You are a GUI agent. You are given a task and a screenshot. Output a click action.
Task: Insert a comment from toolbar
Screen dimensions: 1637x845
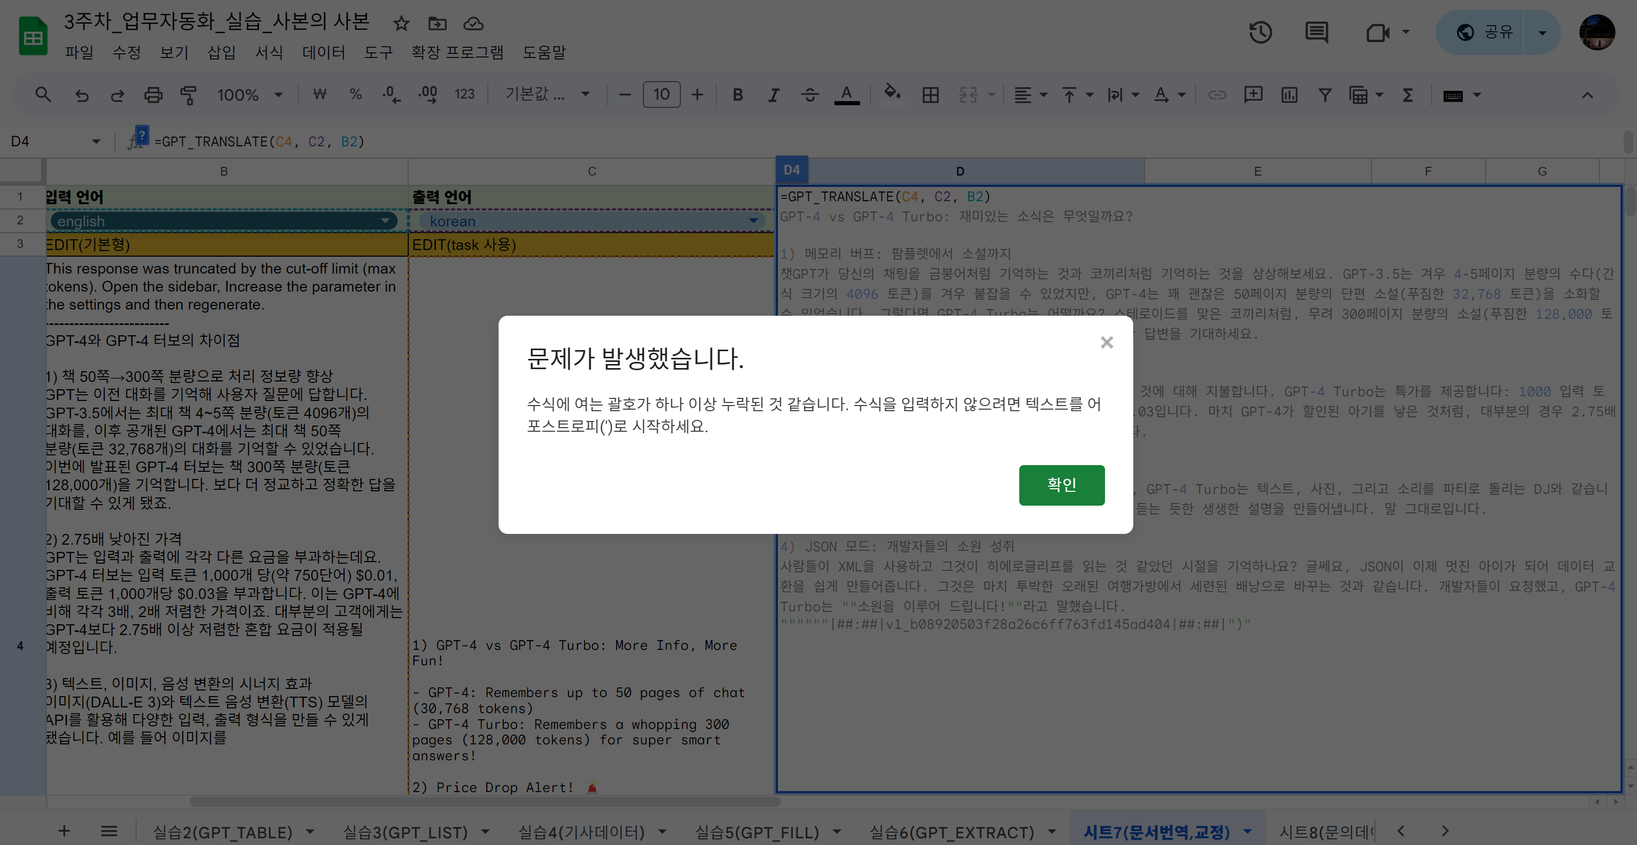pyautogui.click(x=1253, y=95)
